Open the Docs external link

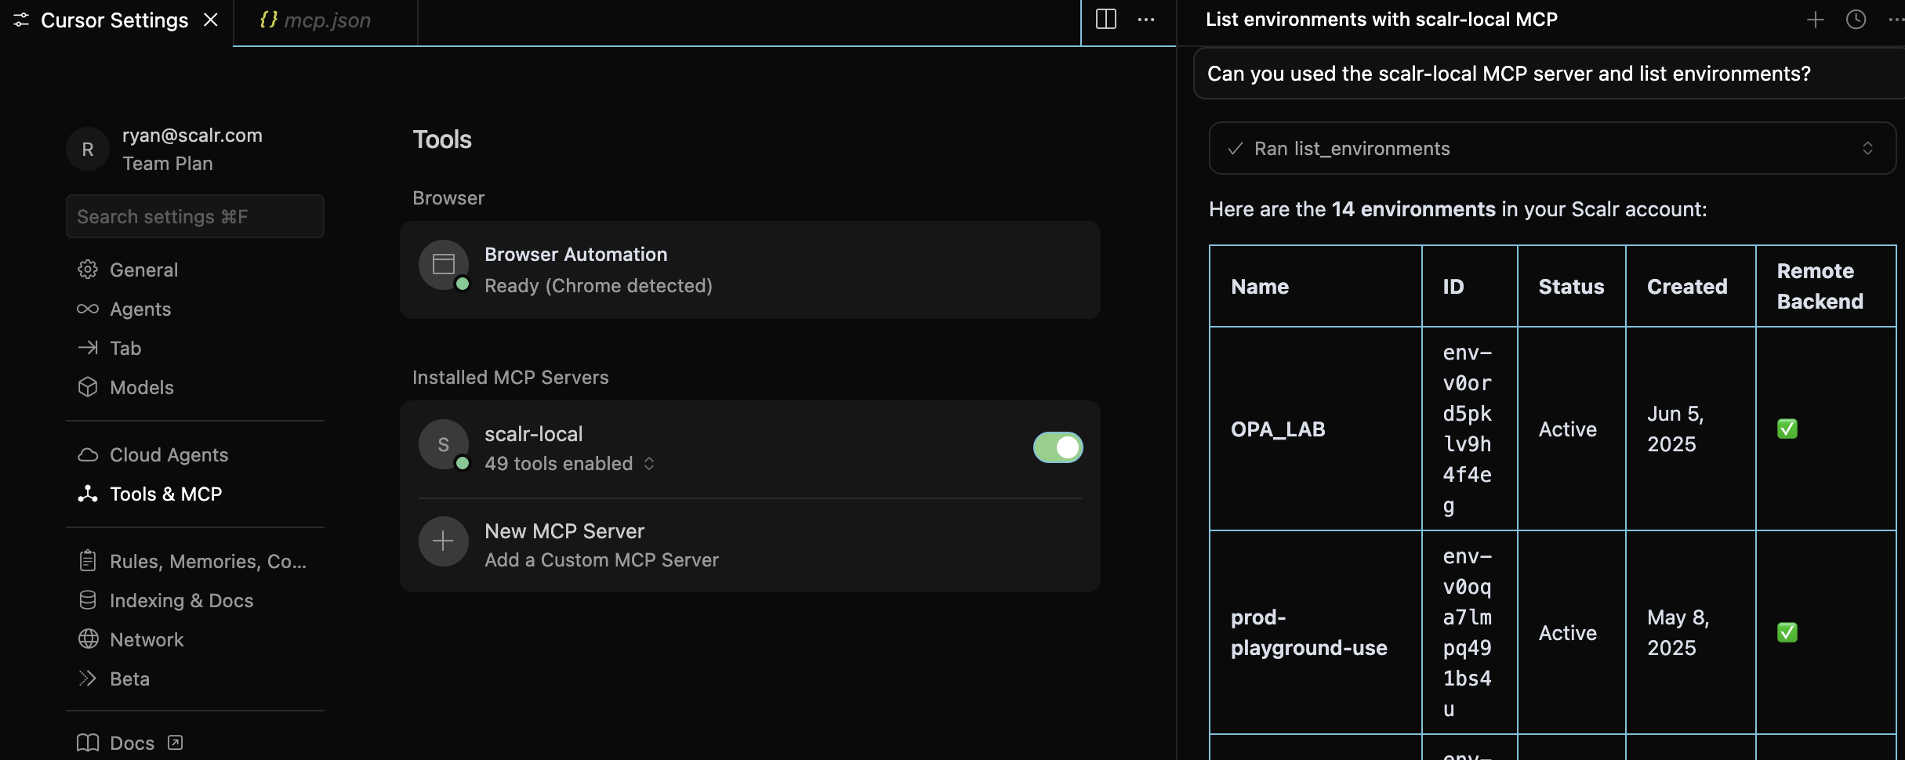tap(130, 743)
